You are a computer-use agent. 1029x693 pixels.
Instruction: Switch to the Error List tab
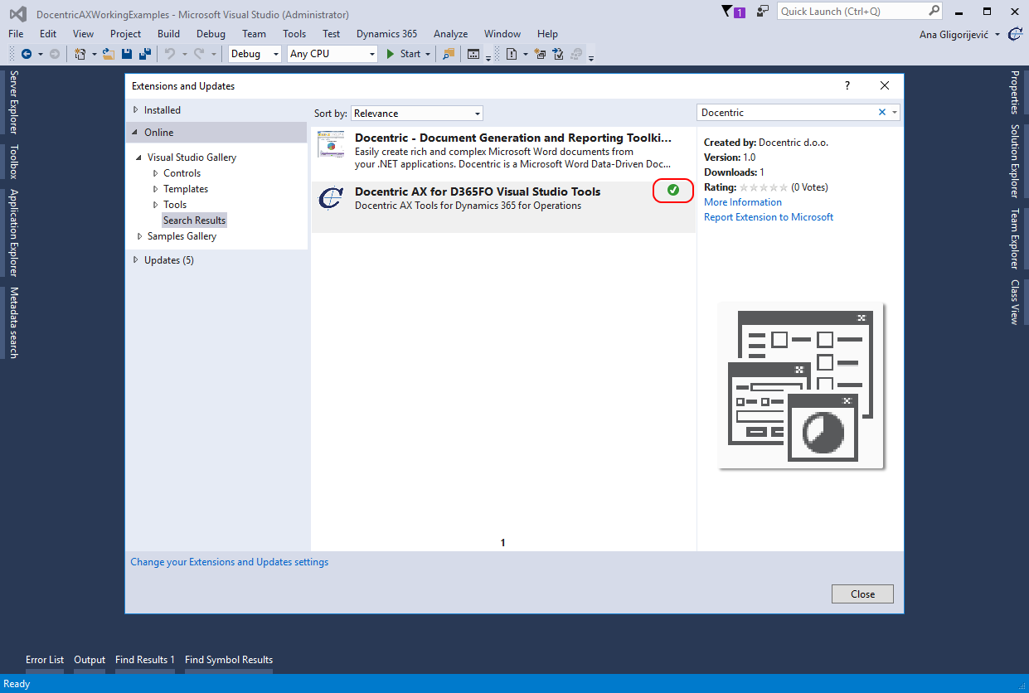45,660
